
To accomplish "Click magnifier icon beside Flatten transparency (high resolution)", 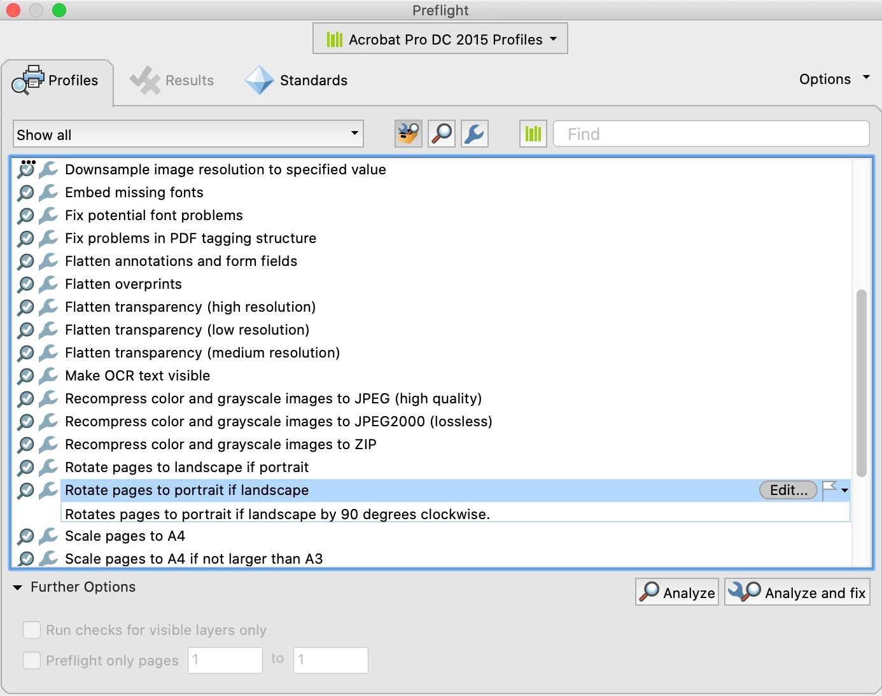I will 25,307.
